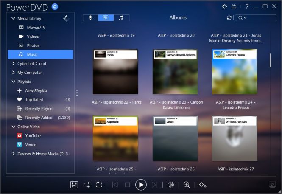Refresh the media library

(229, 18)
